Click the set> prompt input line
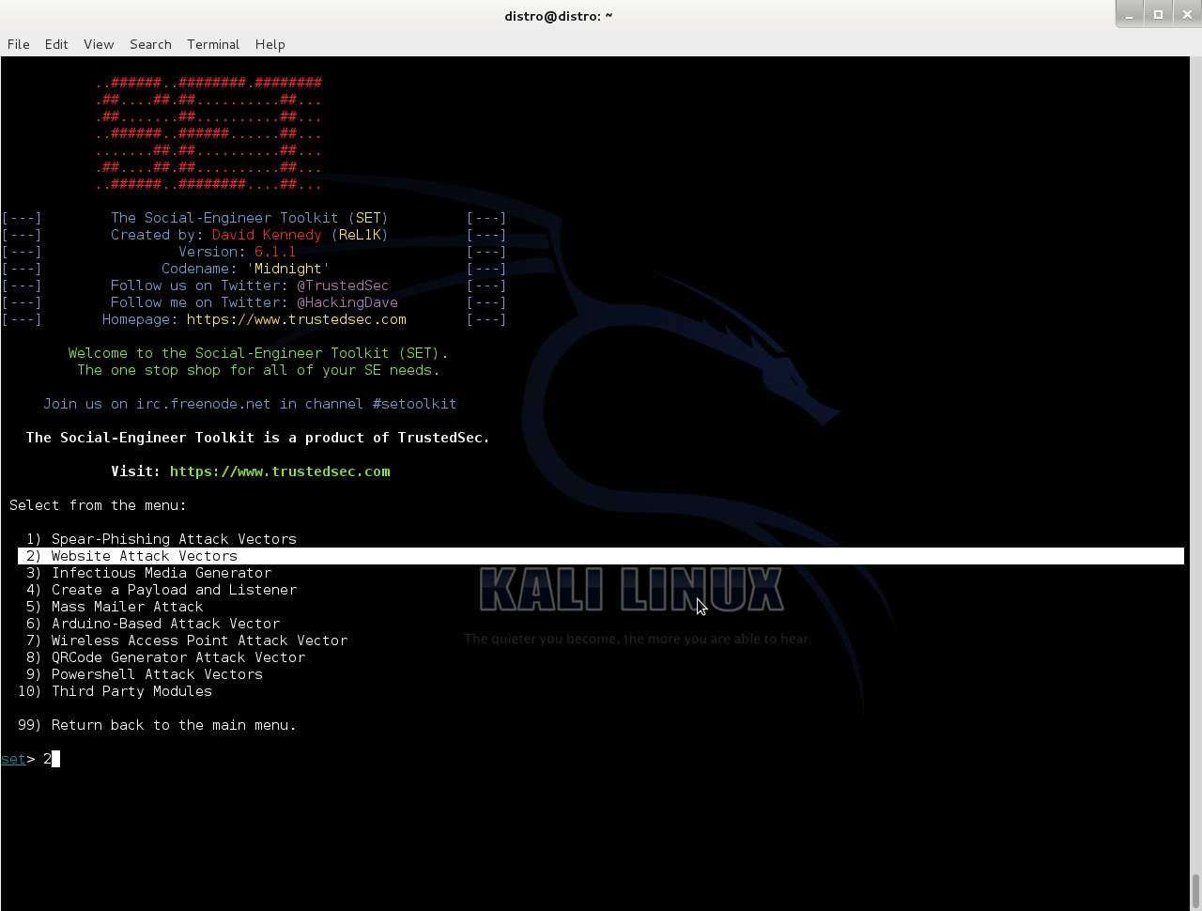This screenshot has width=1202, height=911. 30,759
